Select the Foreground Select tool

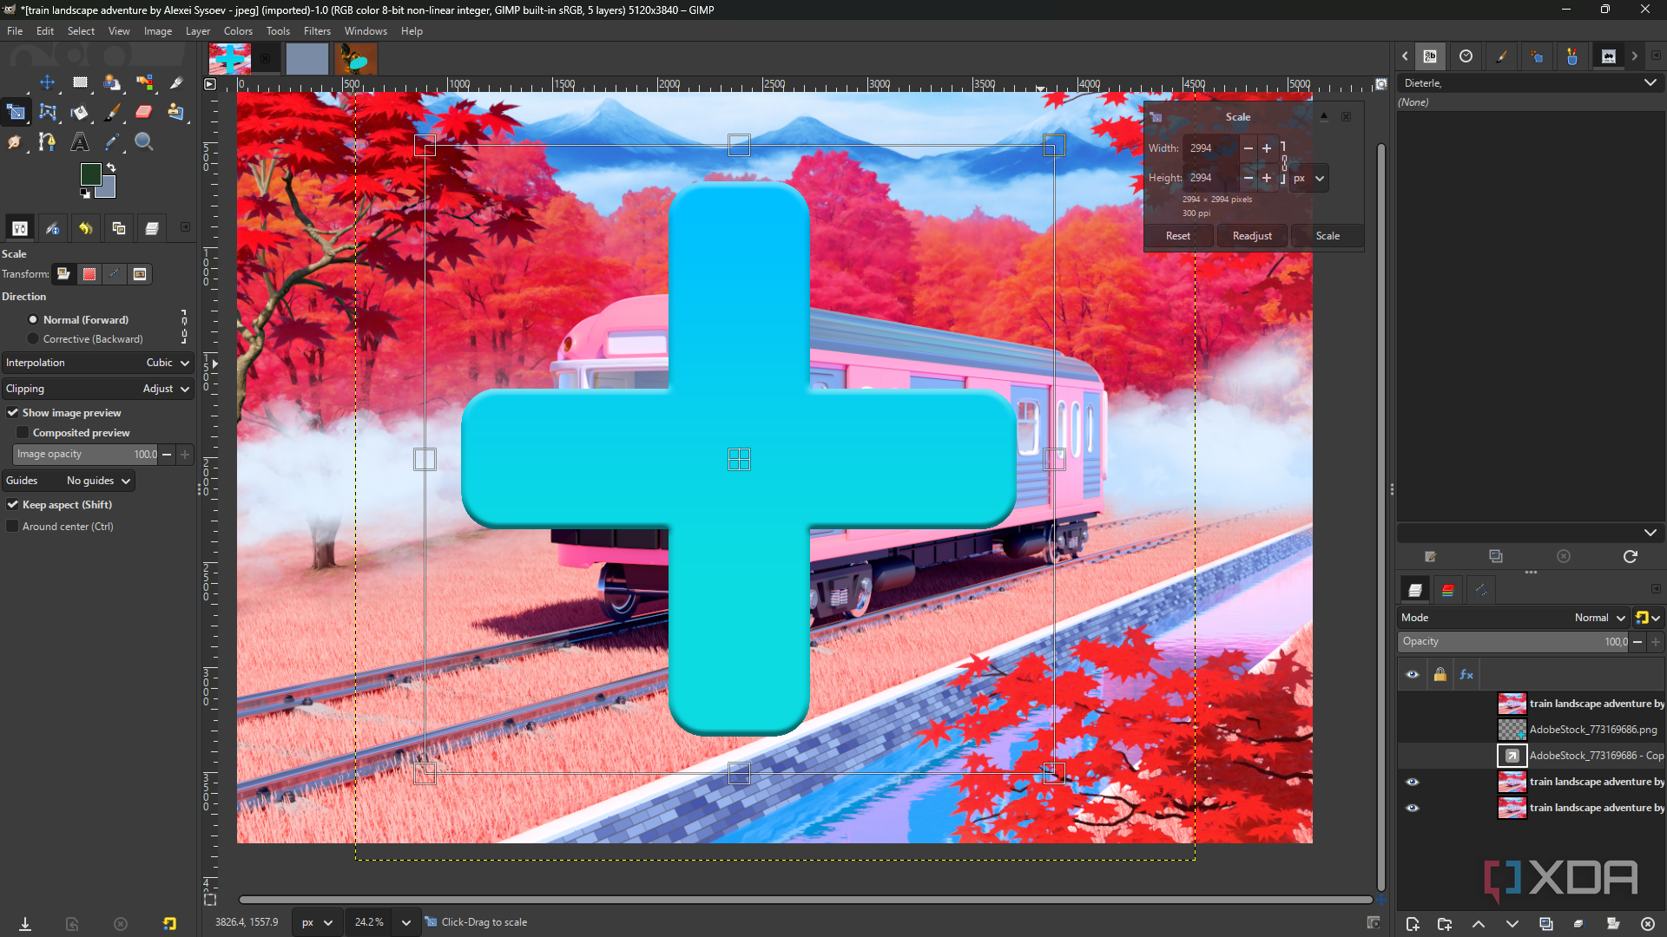[112, 82]
